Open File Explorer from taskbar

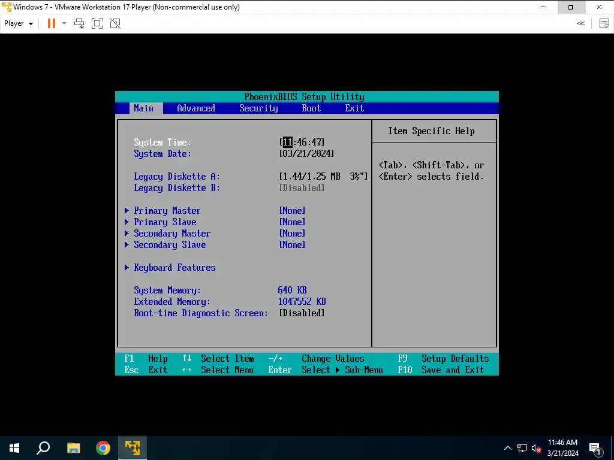(x=73, y=448)
